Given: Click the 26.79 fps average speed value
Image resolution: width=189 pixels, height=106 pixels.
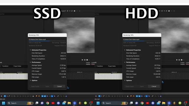Looking at the screenshot, I should [157, 65].
